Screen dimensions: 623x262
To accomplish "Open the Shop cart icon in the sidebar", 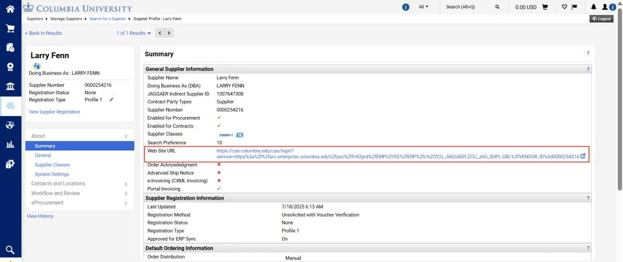I will tap(11, 28).
